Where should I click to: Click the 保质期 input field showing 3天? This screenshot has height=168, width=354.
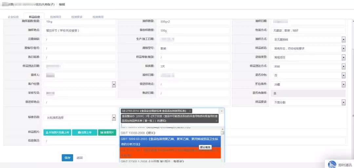[x=193, y=67]
